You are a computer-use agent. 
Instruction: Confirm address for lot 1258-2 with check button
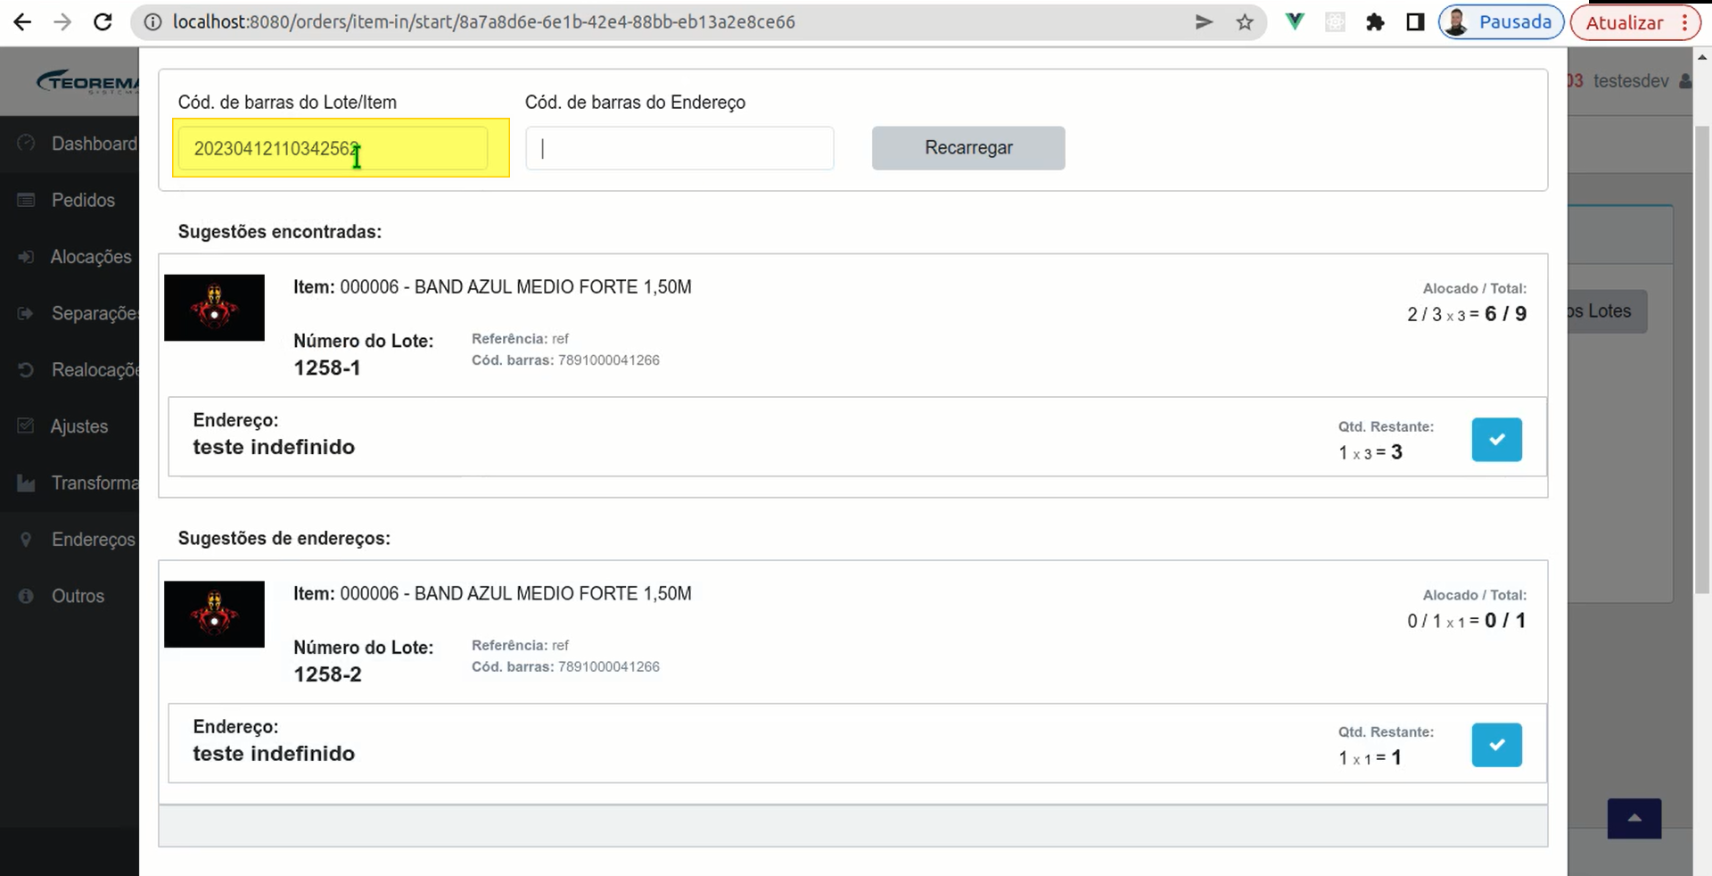(x=1496, y=745)
